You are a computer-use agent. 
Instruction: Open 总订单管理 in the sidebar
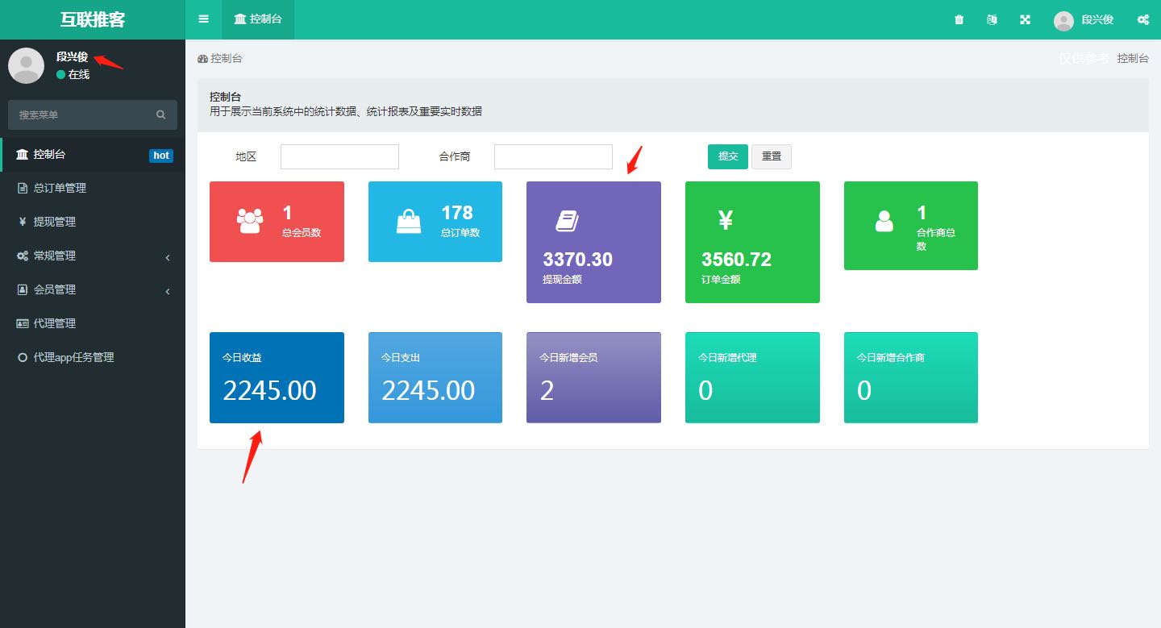coord(60,188)
